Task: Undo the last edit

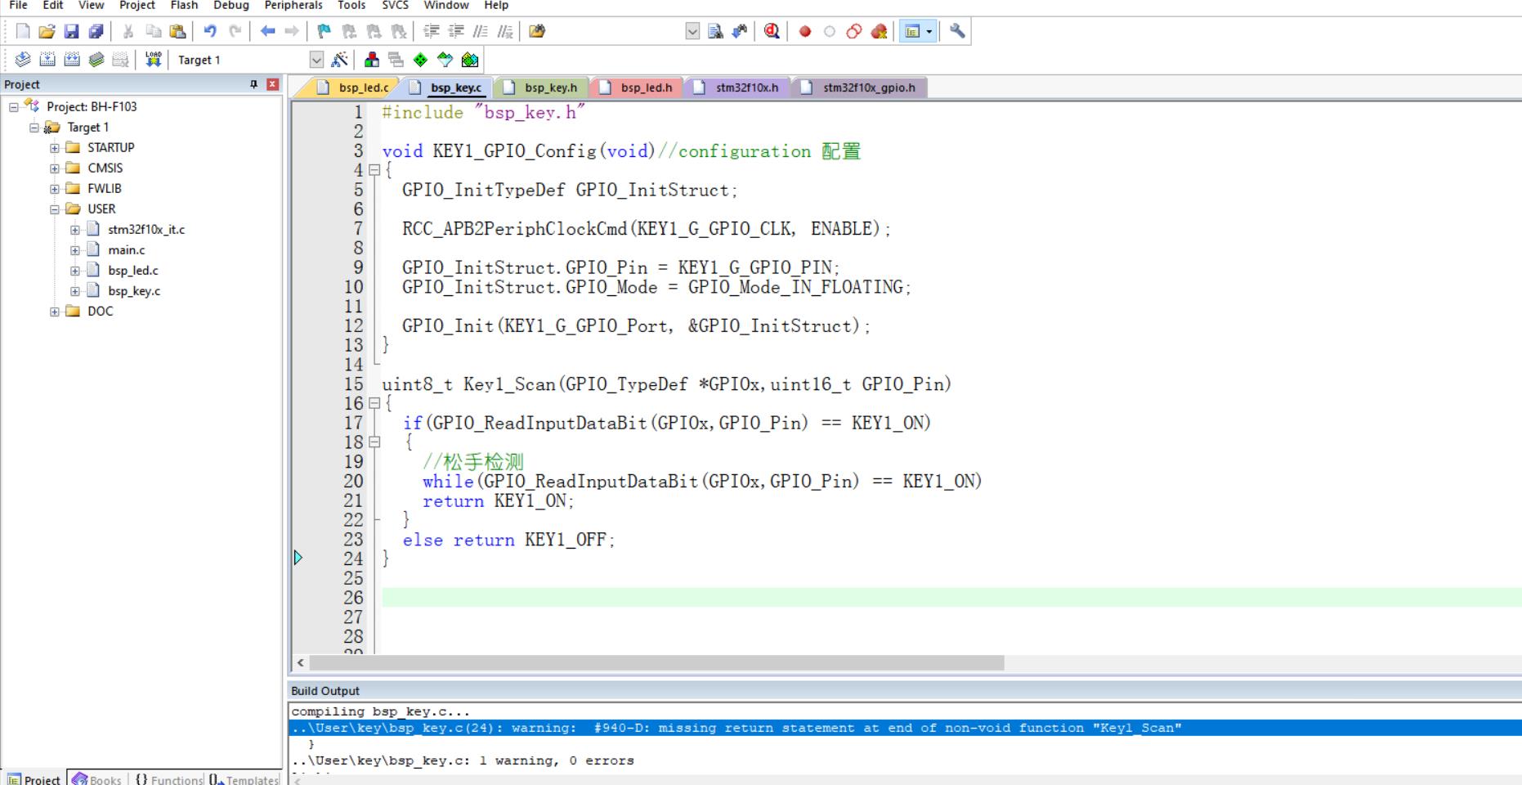Action: 210,31
